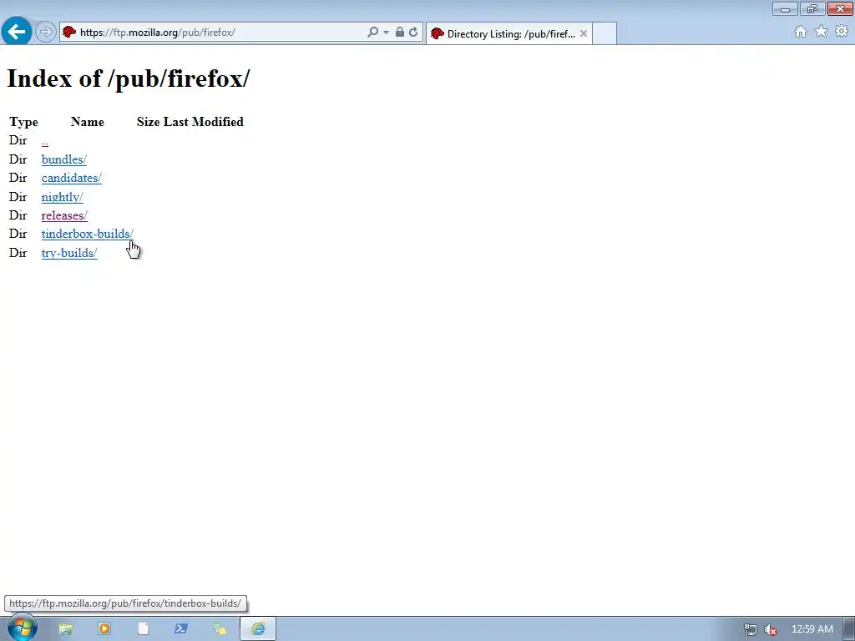Open the try-builds/ directory link

tap(69, 254)
